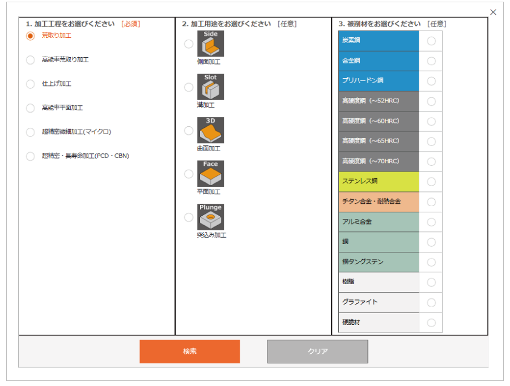Select the radio button for 溝加工

point(189,87)
